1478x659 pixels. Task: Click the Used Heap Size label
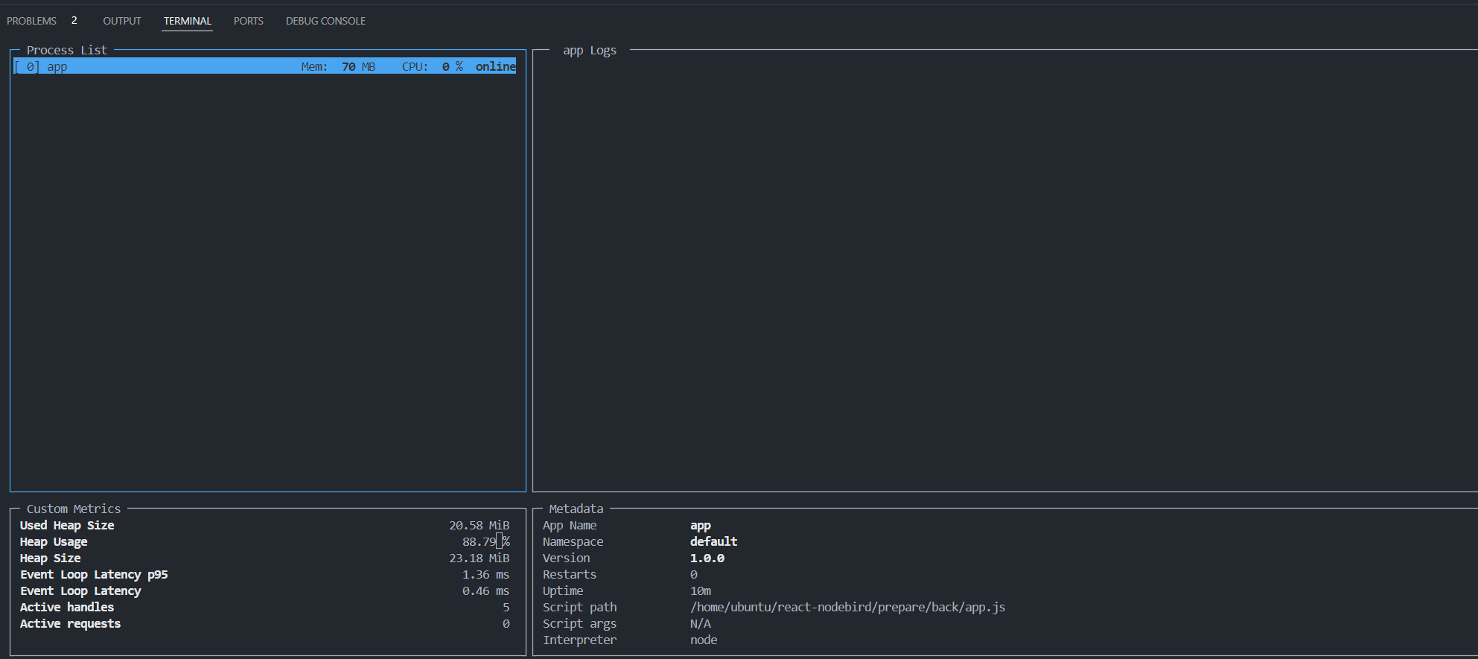67,525
